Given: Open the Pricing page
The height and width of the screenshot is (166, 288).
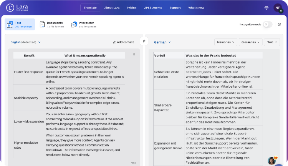Looking at the screenshot, I should coord(132,8).
